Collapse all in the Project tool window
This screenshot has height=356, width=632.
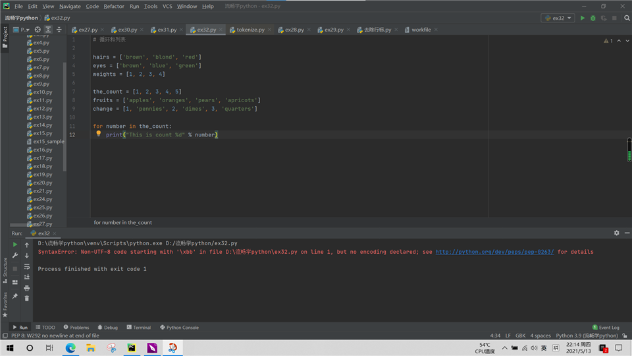59,30
